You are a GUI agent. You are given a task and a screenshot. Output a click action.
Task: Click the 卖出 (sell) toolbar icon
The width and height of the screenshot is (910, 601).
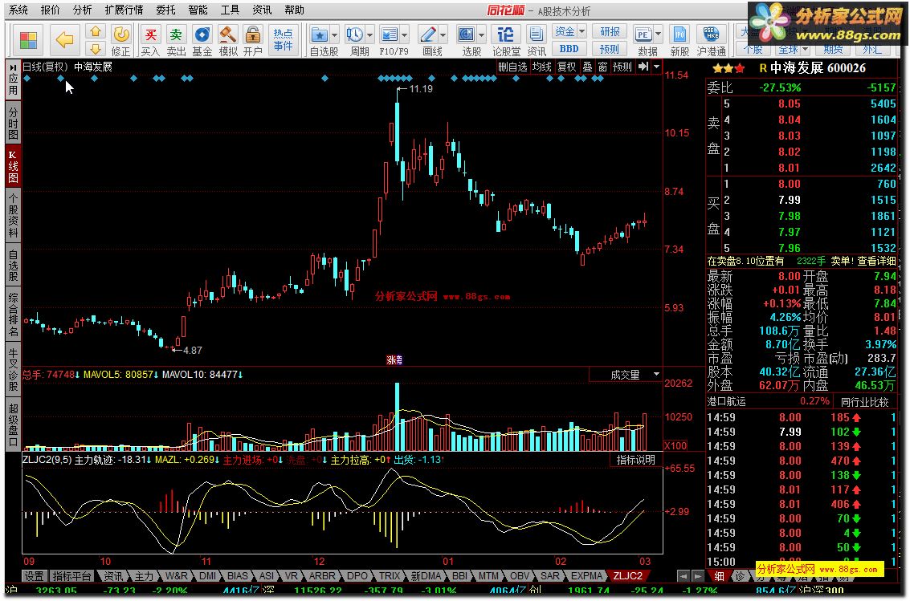pyautogui.click(x=176, y=39)
